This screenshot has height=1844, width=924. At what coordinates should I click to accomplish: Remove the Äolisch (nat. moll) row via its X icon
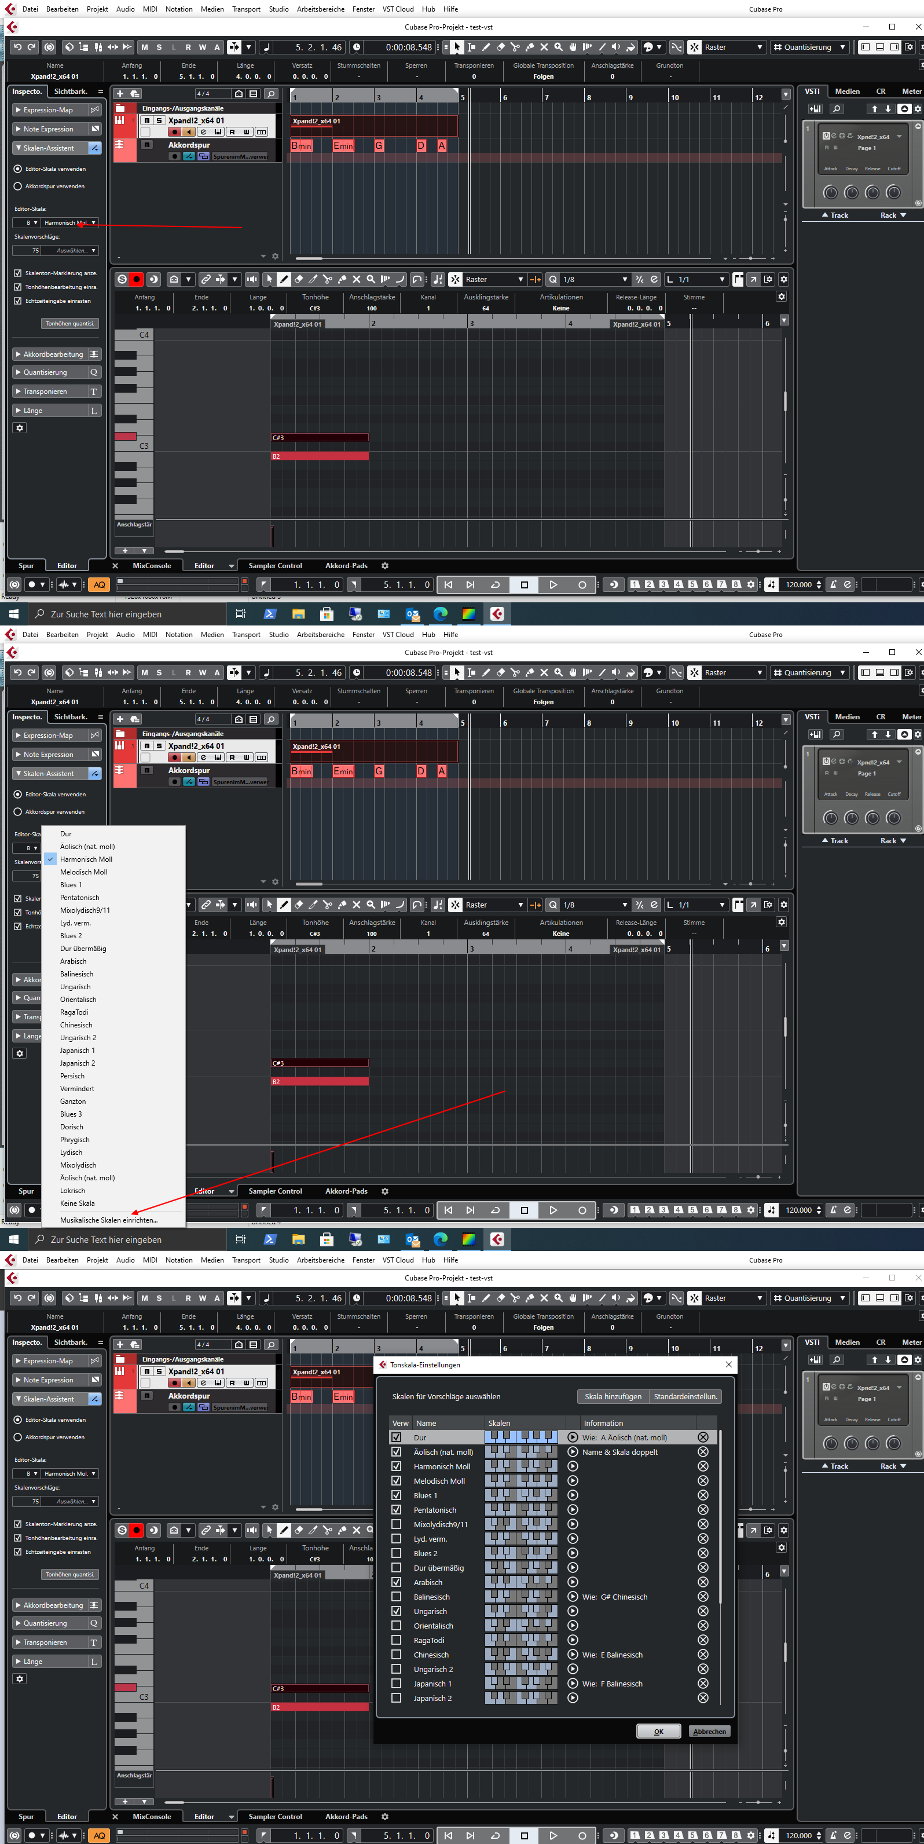pyautogui.click(x=703, y=1452)
